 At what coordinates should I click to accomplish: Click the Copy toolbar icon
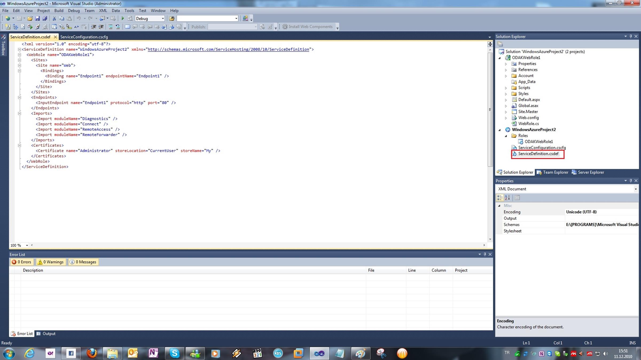click(x=62, y=18)
